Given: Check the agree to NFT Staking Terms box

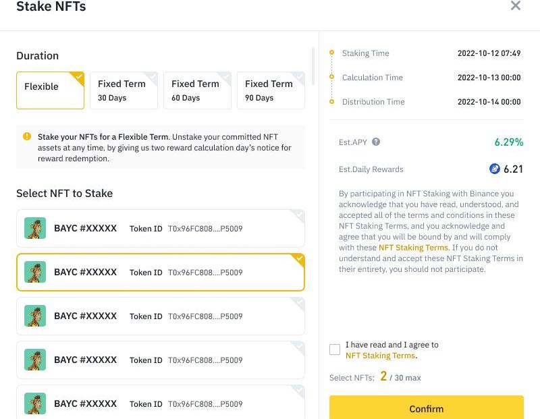Looking at the screenshot, I should click(335, 349).
